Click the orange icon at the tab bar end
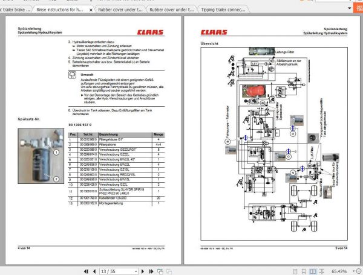 (358, 8)
